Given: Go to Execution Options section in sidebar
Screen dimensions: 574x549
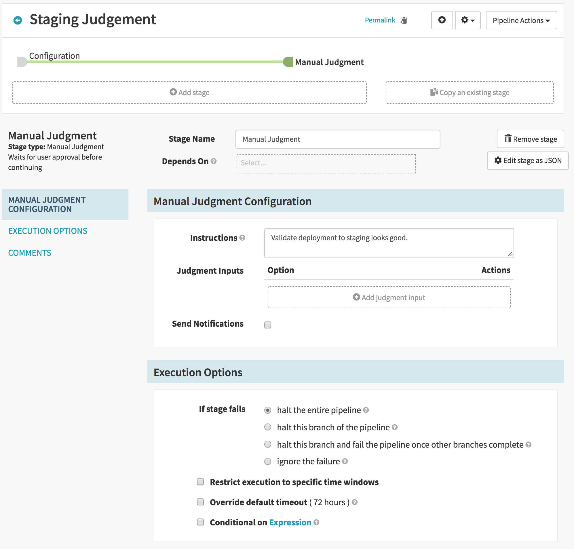Looking at the screenshot, I should [x=48, y=231].
